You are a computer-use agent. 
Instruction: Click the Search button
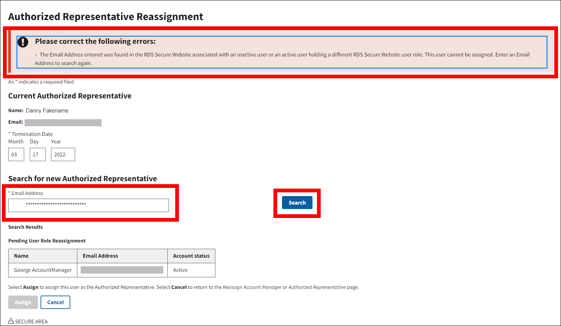click(x=297, y=203)
